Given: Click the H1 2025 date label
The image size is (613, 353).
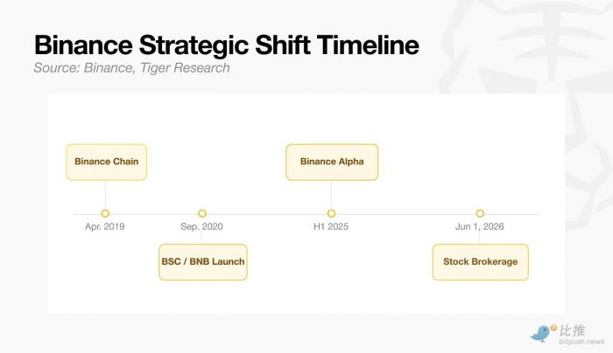Looking at the screenshot, I should pyautogui.click(x=331, y=226).
